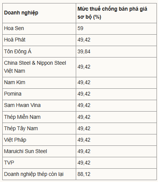Click the Doanh nghiệp column header
Screen dimensions: 158x182
pos(21,13)
